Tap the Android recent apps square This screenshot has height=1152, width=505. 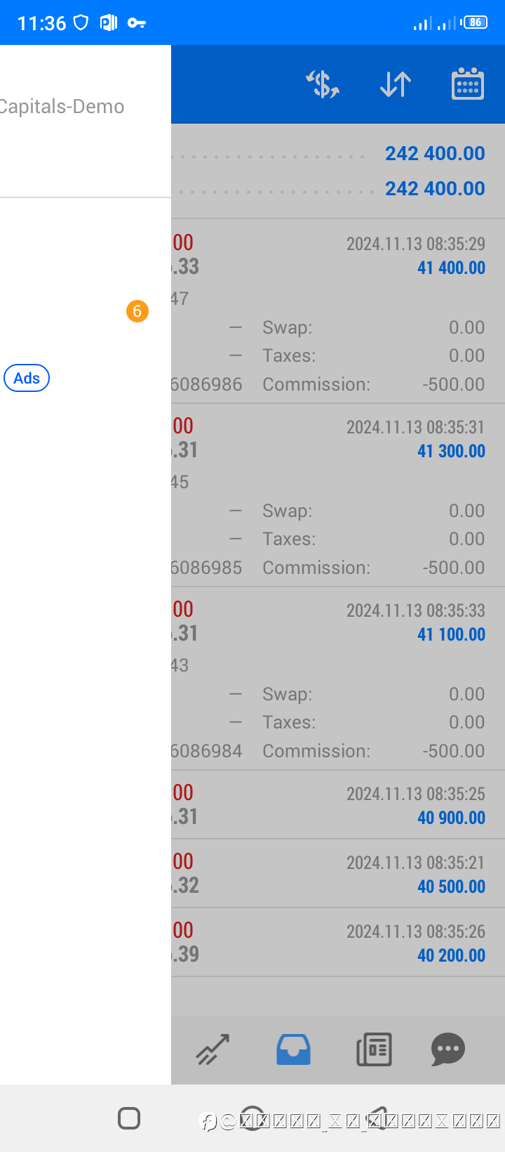click(129, 1118)
